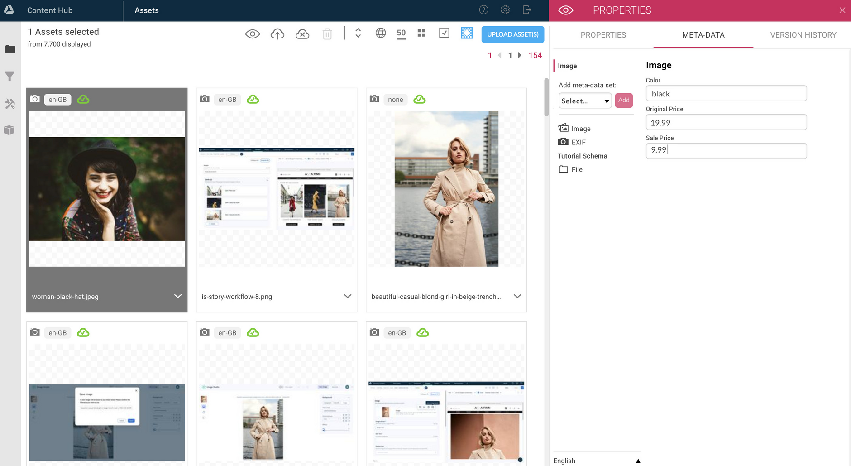Click en-GB badge on is-story-workflow-8 card

pyautogui.click(x=227, y=100)
